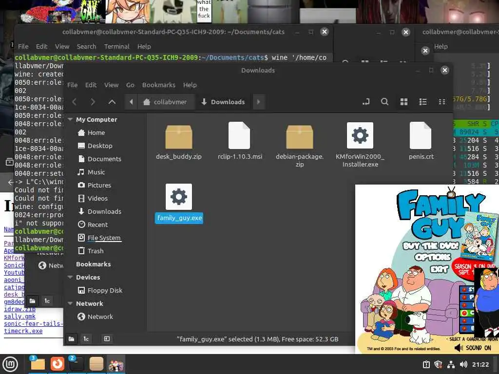Show tree view sidebar button in status bar
Viewport: 499px width, 374px height.
(86, 339)
